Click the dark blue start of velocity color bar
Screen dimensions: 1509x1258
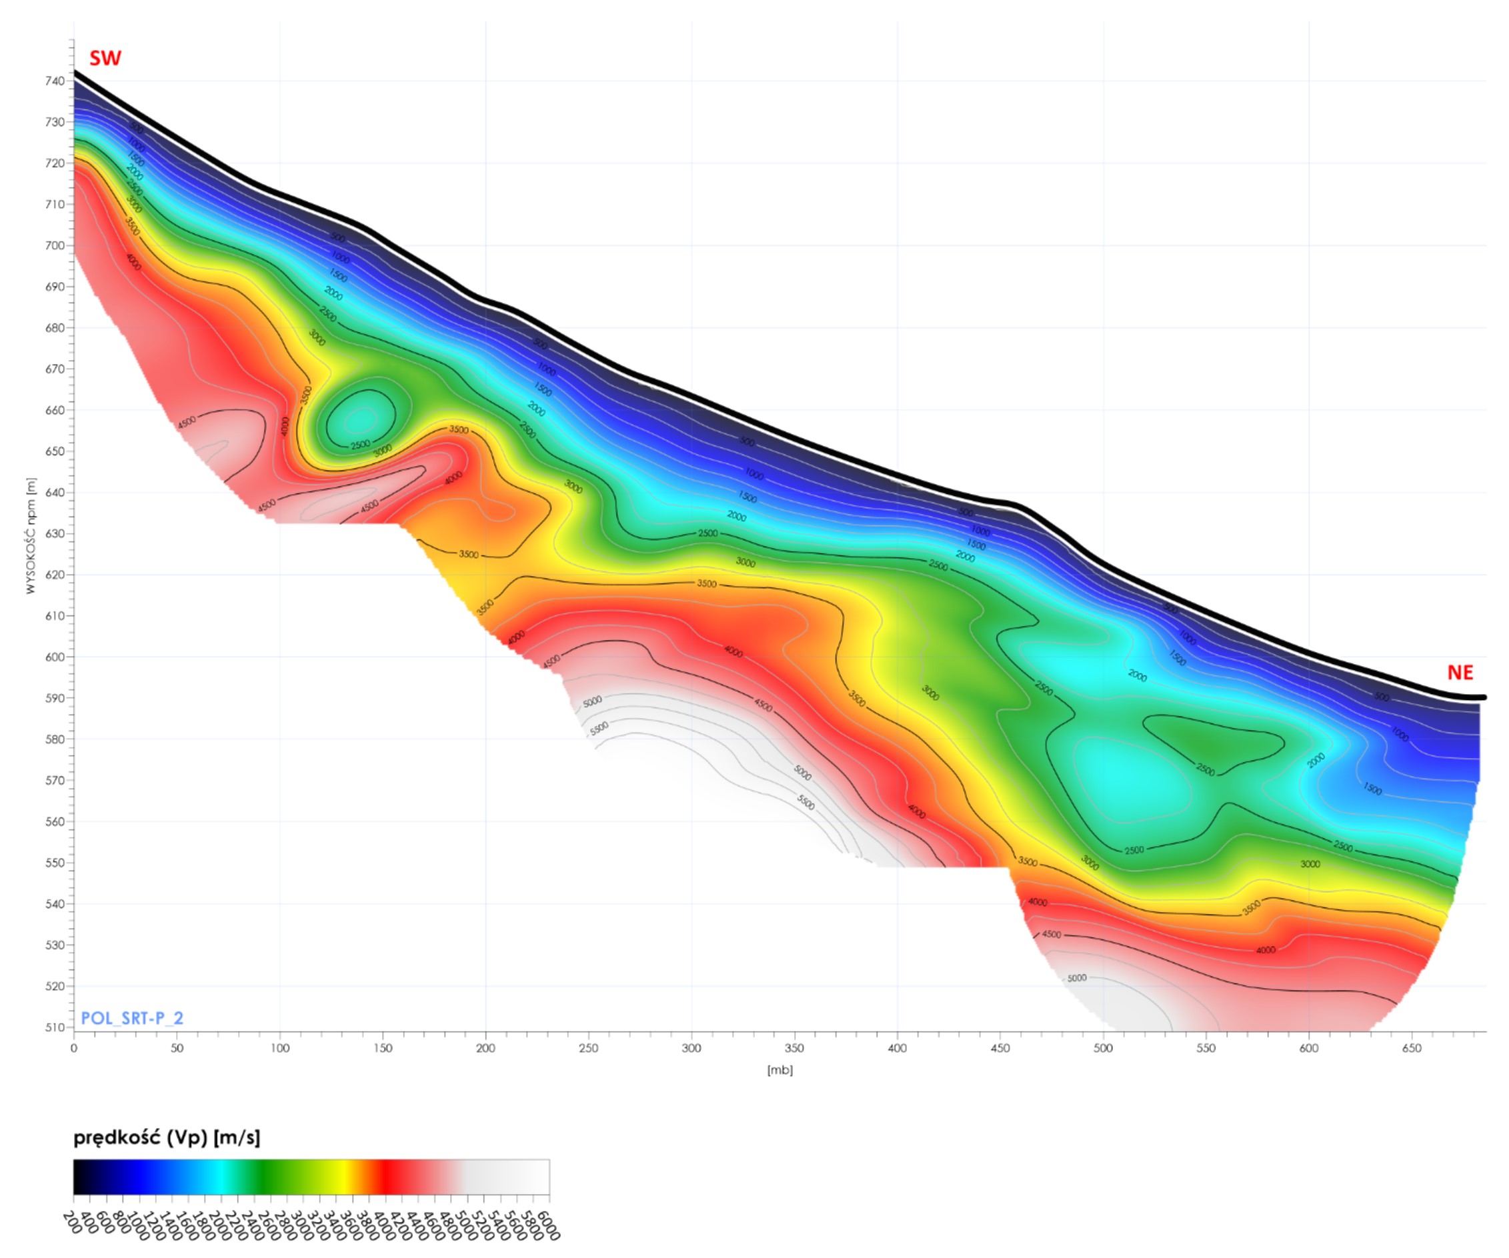90,1177
